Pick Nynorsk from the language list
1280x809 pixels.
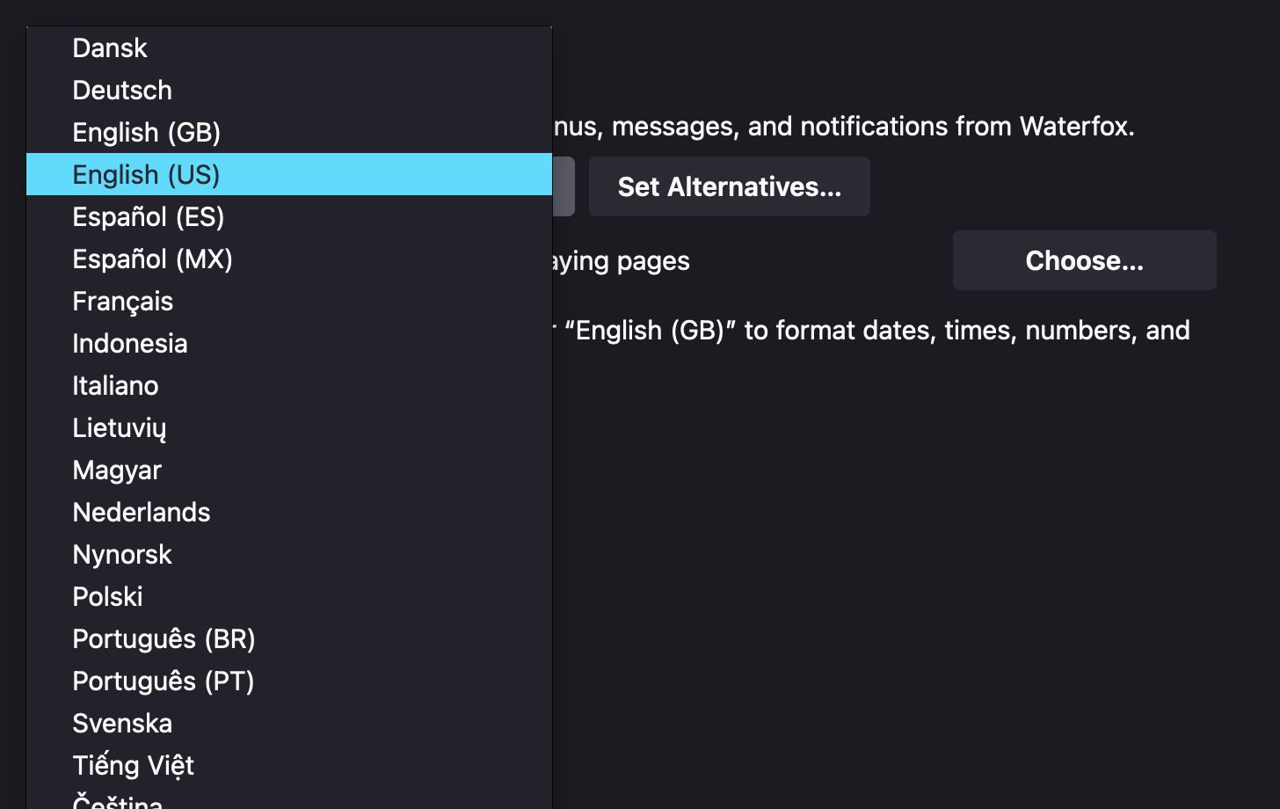coord(121,554)
